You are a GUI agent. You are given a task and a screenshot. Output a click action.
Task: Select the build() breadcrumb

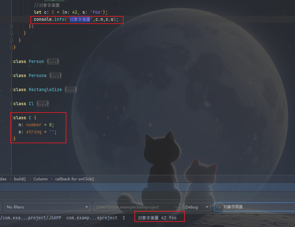click(x=20, y=179)
